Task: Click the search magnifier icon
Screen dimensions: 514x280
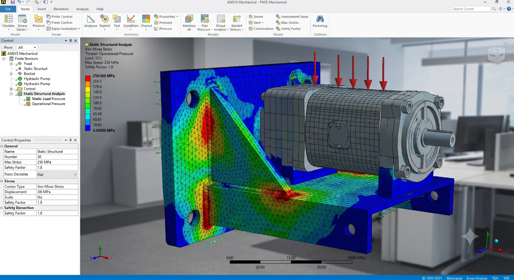Action: pos(494,9)
